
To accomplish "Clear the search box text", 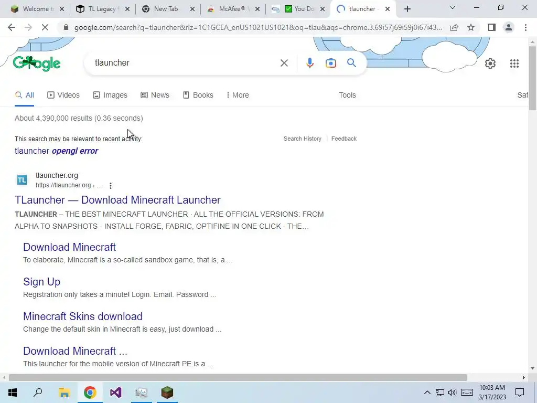I will 284,63.
